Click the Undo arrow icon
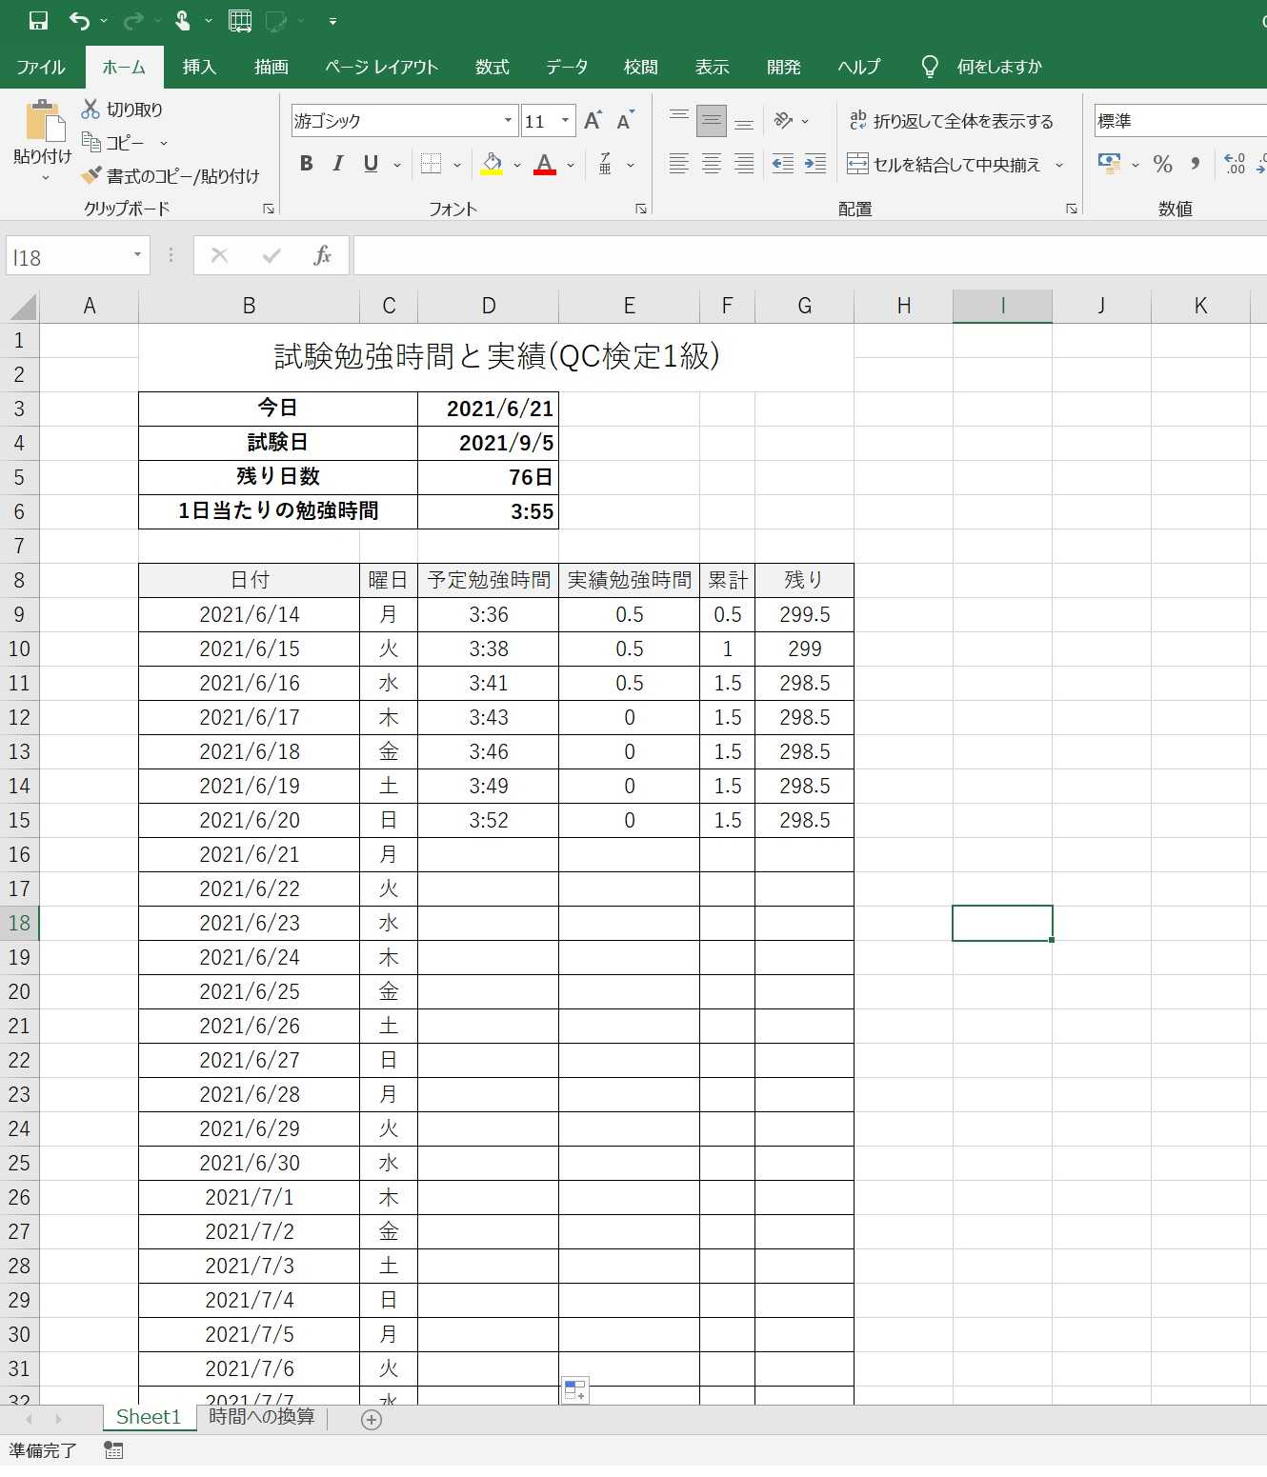The image size is (1267, 1477). coord(79,20)
